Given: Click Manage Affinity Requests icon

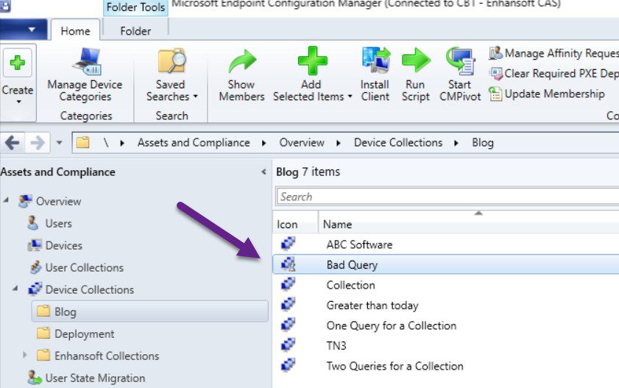Looking at the screenshot, I should click(x=496, y=53).
